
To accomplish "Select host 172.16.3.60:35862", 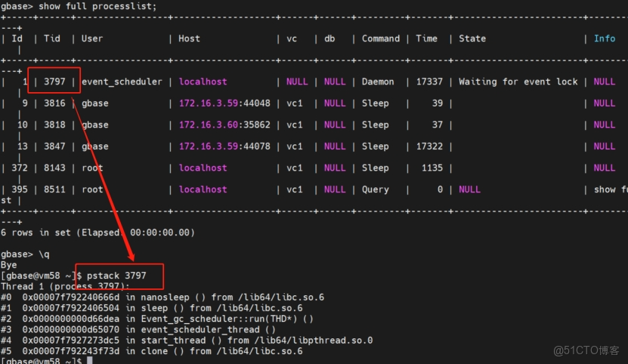I will pyautogui.click(x=224, y=125).
